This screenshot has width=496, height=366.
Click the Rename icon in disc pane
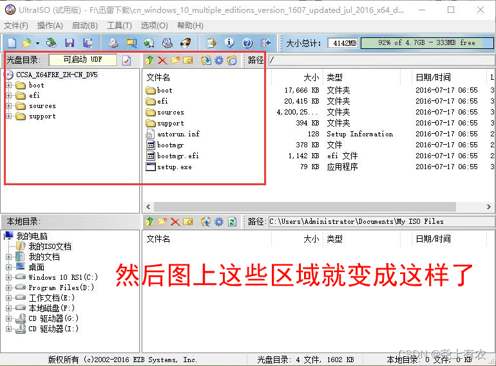(188, 60)
